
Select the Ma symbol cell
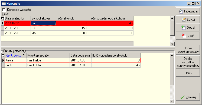(43, 33)
